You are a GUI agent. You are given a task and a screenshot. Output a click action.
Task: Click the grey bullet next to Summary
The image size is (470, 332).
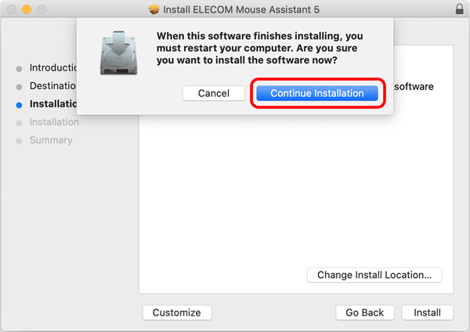tap(19, 142)
